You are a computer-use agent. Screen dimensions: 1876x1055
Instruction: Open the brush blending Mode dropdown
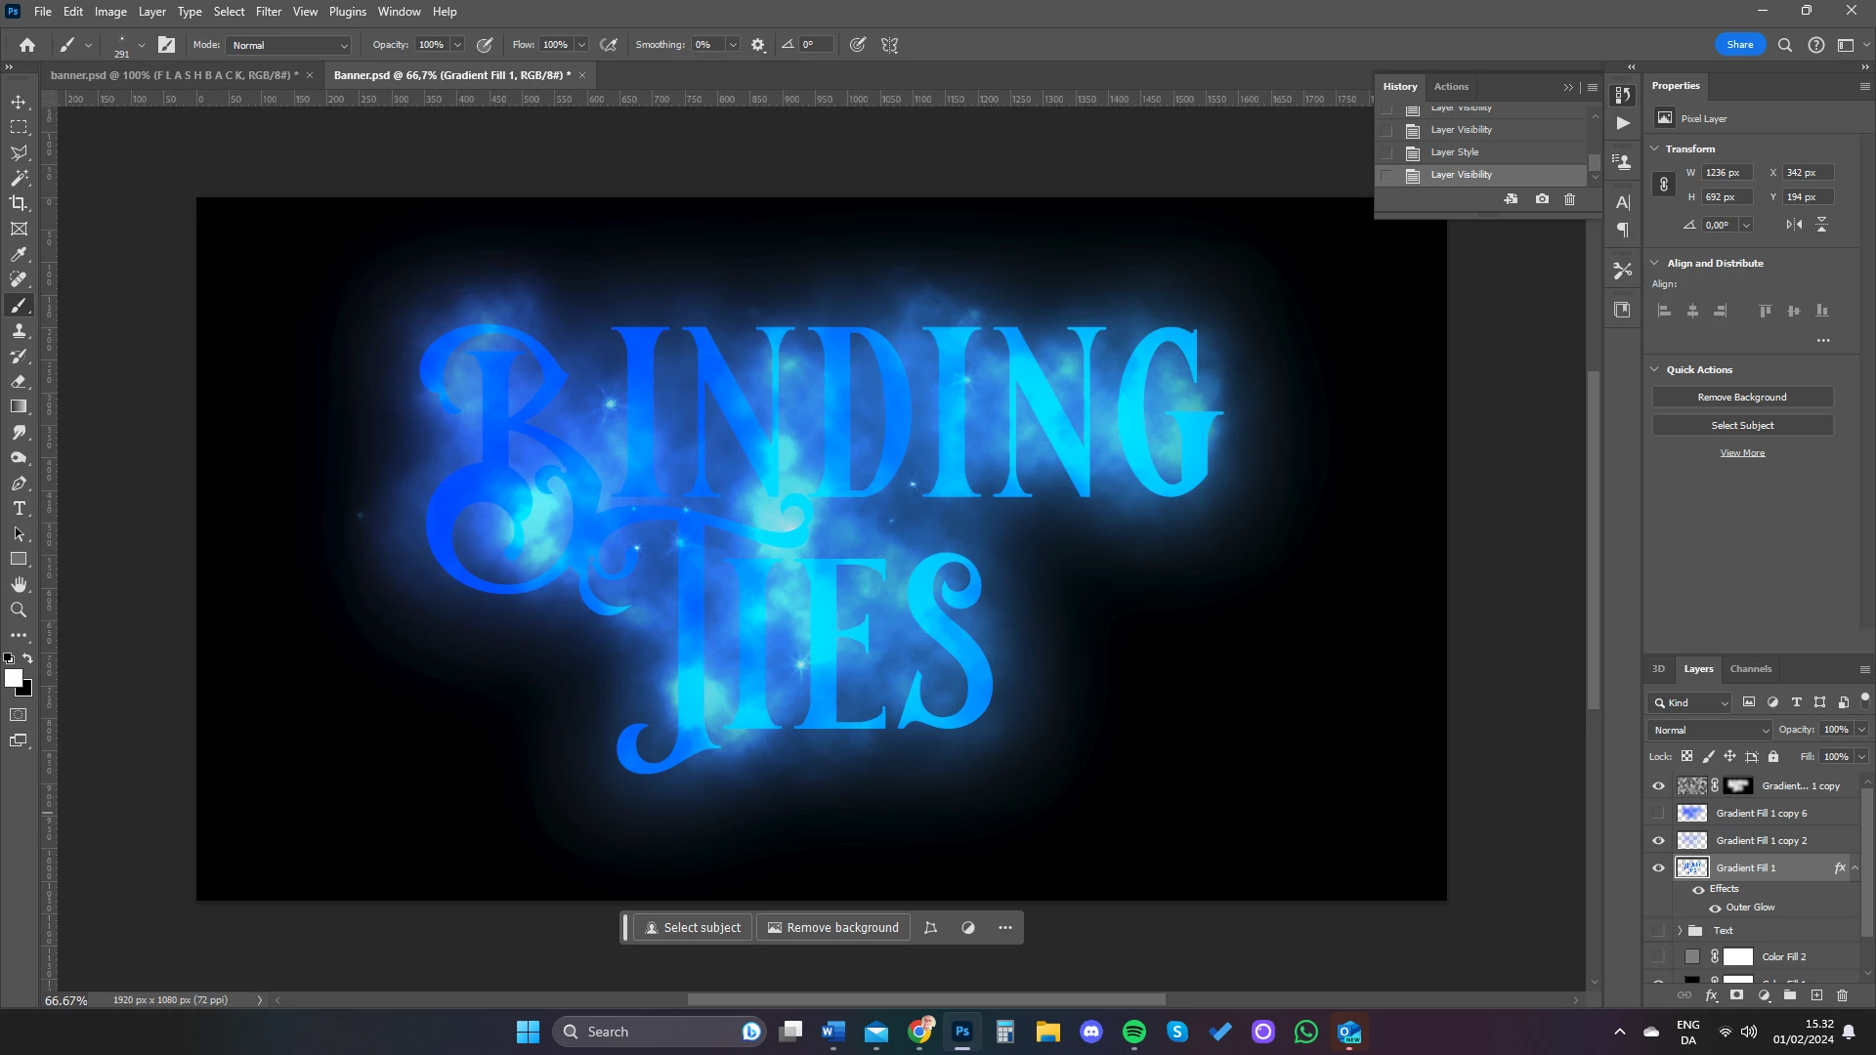pos(288,46)
